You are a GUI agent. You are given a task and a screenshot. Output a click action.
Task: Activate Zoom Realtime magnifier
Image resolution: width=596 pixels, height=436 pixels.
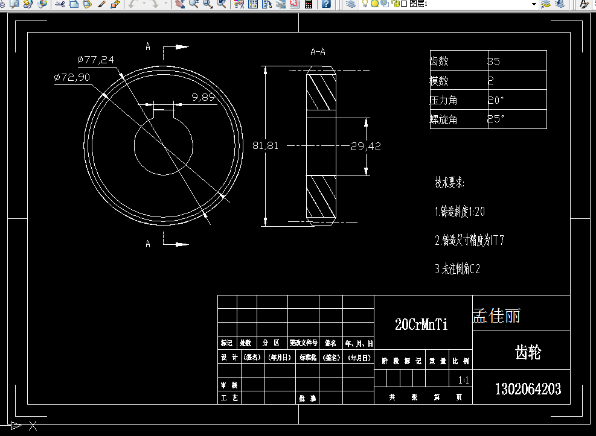(x=194, y=4)
